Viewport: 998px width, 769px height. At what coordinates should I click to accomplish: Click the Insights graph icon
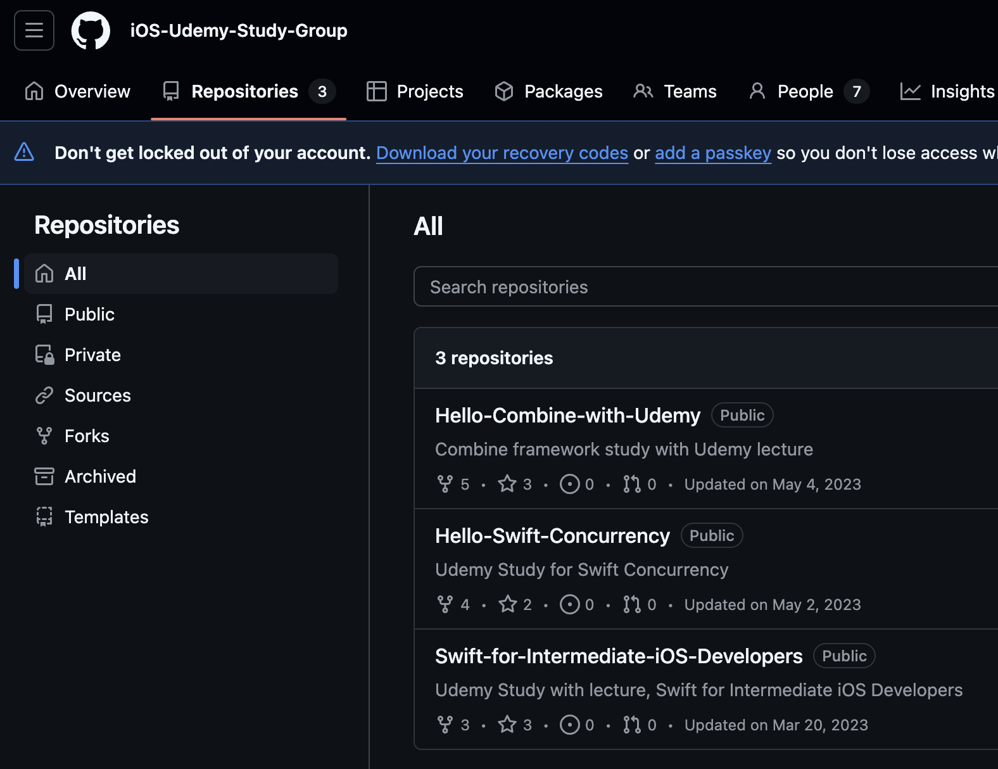pyautogui.click(x=911, y=91)
